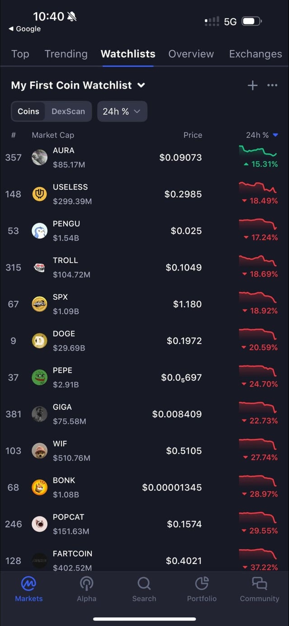Open the three-dot more options menu
The height and width of the screenshot is (626, 289).
pyautogui.click(x=272, y=85)
